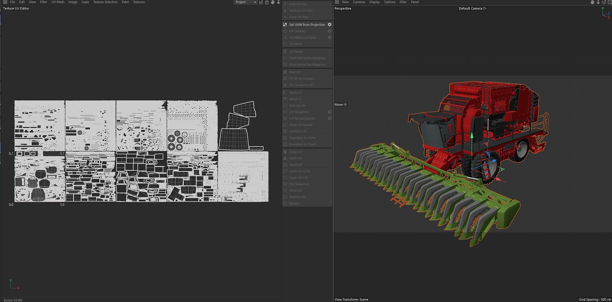Click the Add UV Pins icon
This screenshot has width=612, height=302.
click(285, 4)
